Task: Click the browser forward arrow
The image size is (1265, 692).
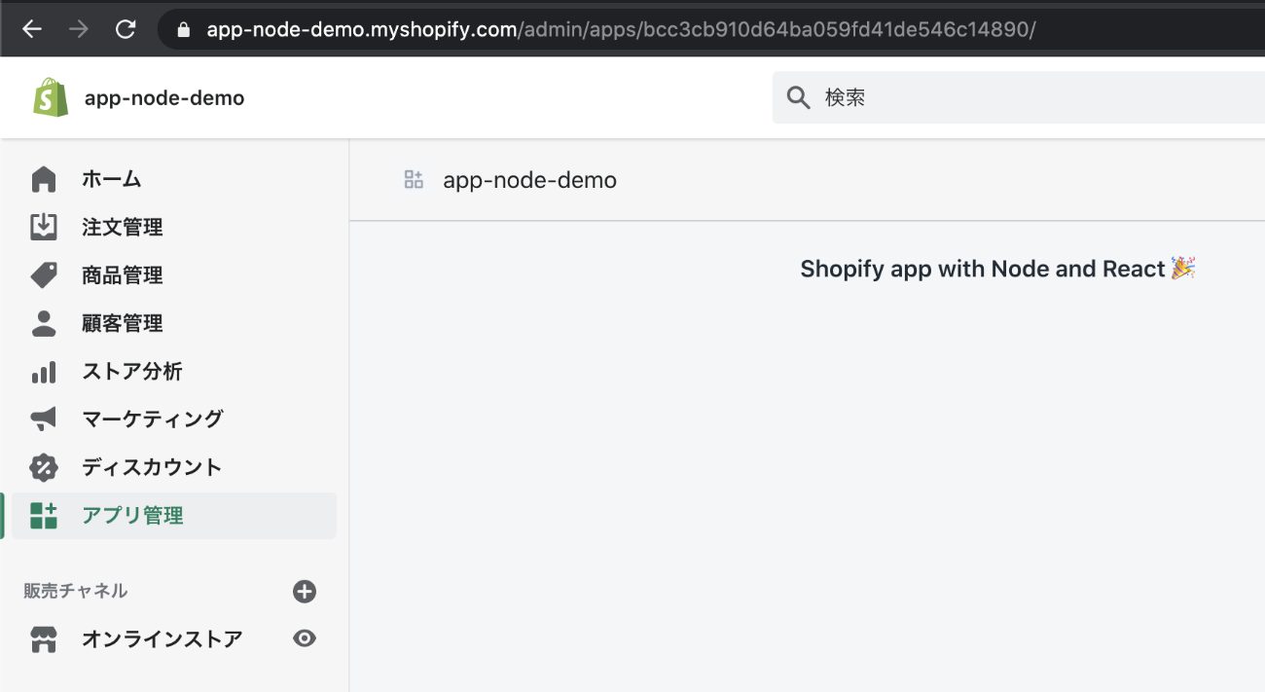Action: pyautogui.click(x=79, y=29)
